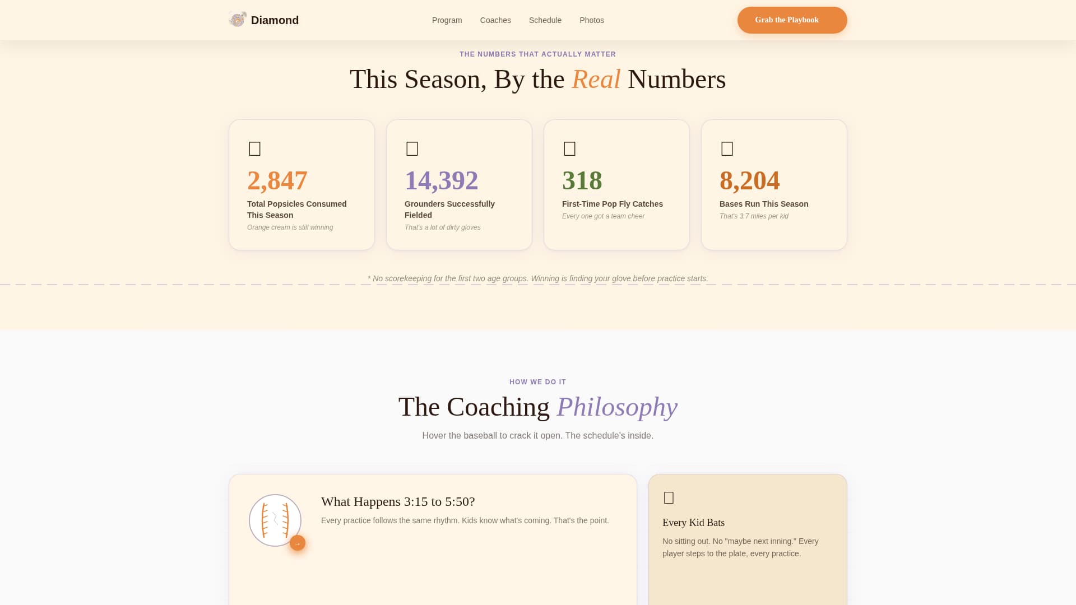Open the Schedule nav item
Viewport: 1076px width, 605px height.
pos(545,20)
